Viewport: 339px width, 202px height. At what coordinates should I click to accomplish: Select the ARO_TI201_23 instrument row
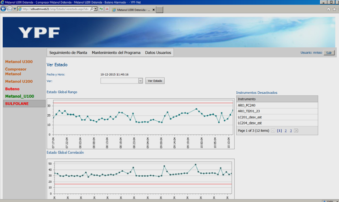[277, 111]
